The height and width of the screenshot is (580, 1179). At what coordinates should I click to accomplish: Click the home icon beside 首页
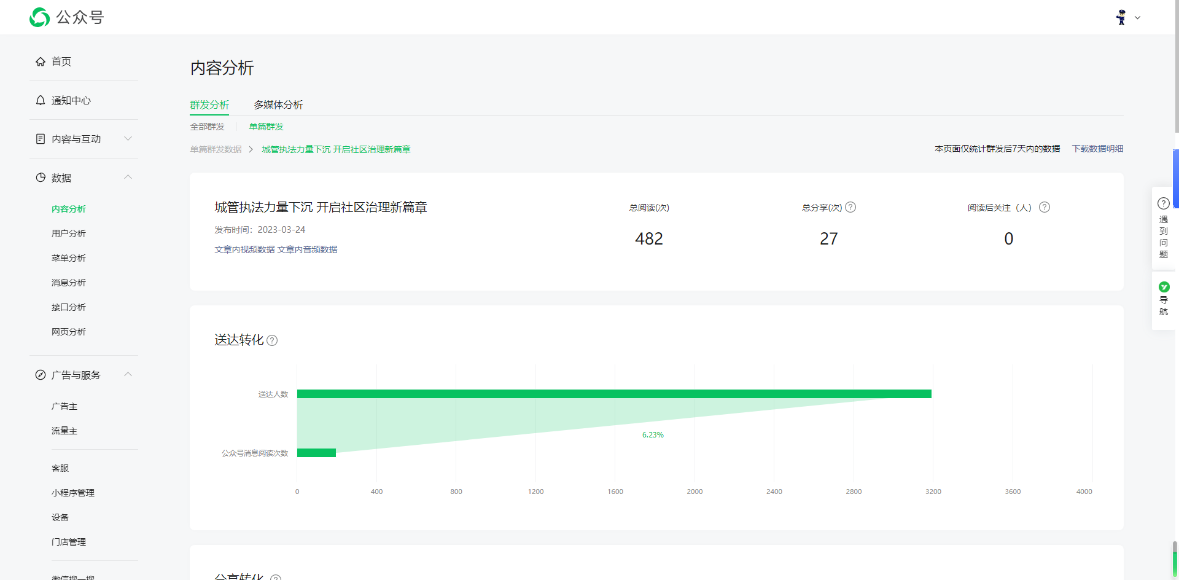[x=41, y=61]
